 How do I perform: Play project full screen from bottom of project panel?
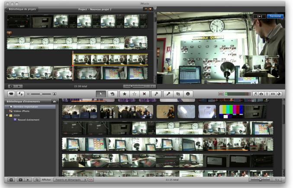[11, 86]
